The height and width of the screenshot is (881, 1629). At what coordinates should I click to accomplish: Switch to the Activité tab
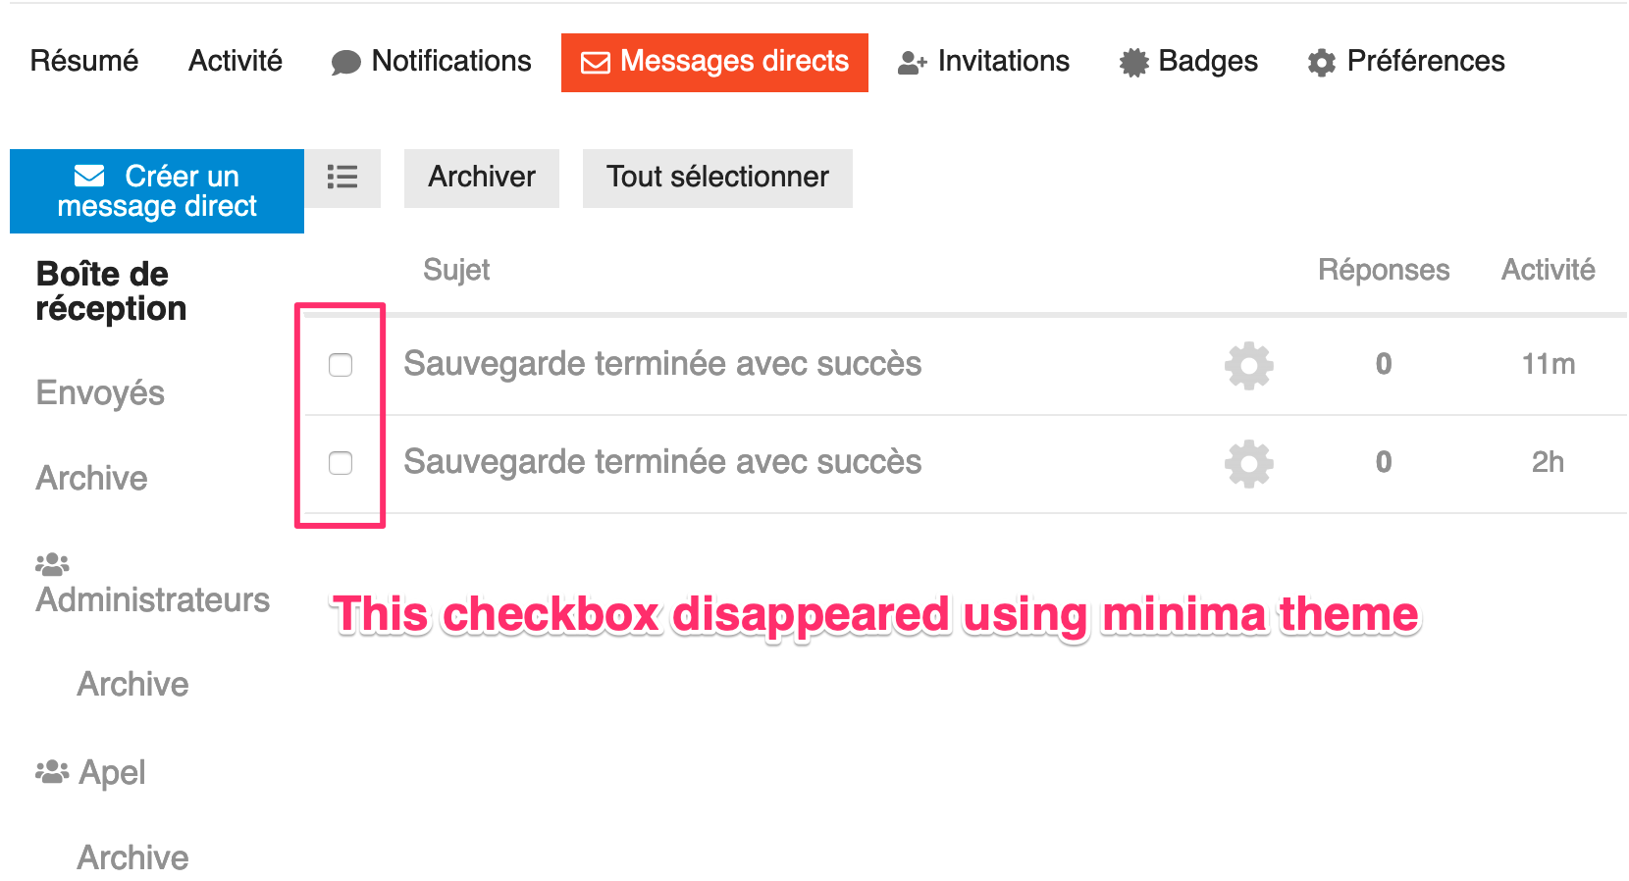click(x=235, y=61)
